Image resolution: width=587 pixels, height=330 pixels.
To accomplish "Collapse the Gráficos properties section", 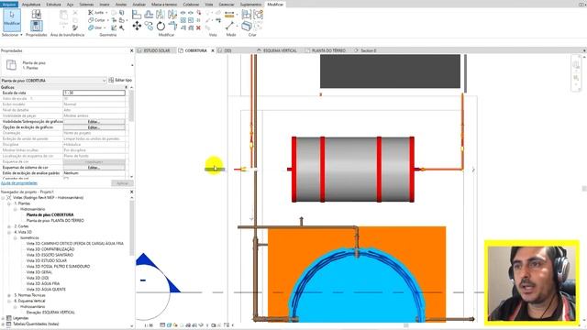I will 126,87.
